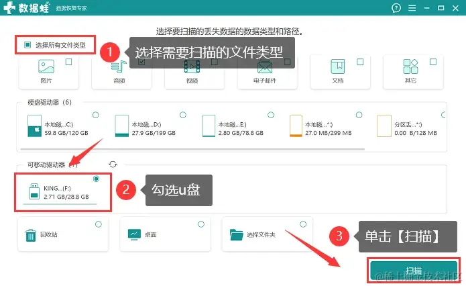
Task: Check the 其它 file type checkbox
Action: (x=433, y=62)
